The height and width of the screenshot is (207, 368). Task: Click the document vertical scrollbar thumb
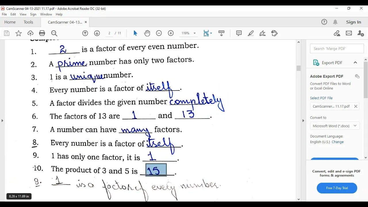point(298,68)
